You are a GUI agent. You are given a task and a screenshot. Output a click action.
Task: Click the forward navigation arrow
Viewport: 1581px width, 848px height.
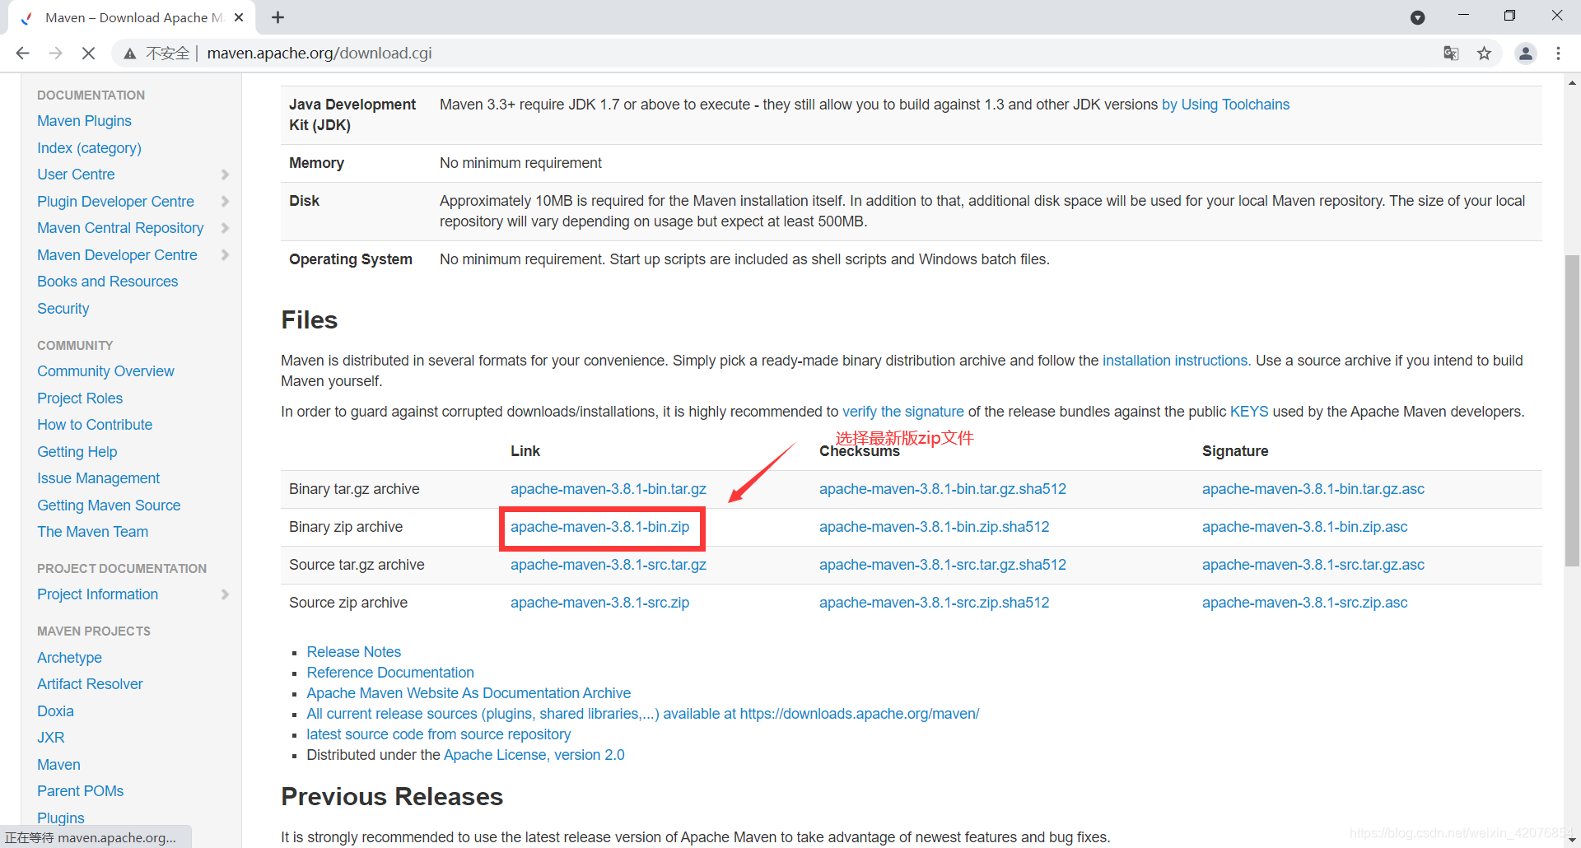(55, 54)
